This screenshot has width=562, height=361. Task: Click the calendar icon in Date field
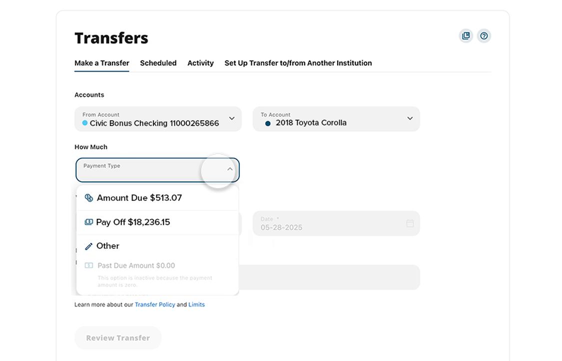pos(410,223)
